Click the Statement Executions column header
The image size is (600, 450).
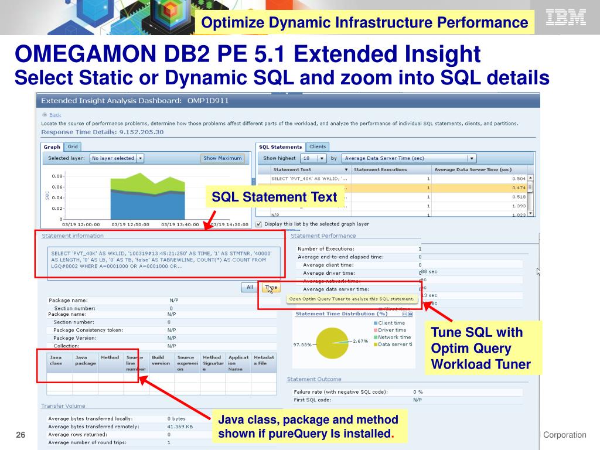(x=391, y=169)
